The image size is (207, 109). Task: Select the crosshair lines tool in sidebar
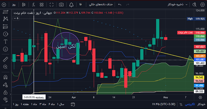point(5,12)
